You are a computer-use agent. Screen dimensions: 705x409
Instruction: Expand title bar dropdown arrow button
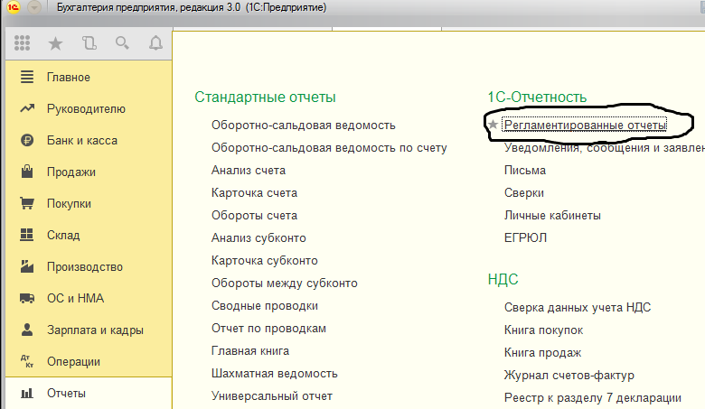[x=34, y=7]
